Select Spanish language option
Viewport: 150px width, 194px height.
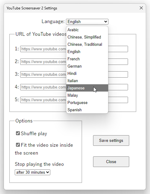[x=87, y=110]
